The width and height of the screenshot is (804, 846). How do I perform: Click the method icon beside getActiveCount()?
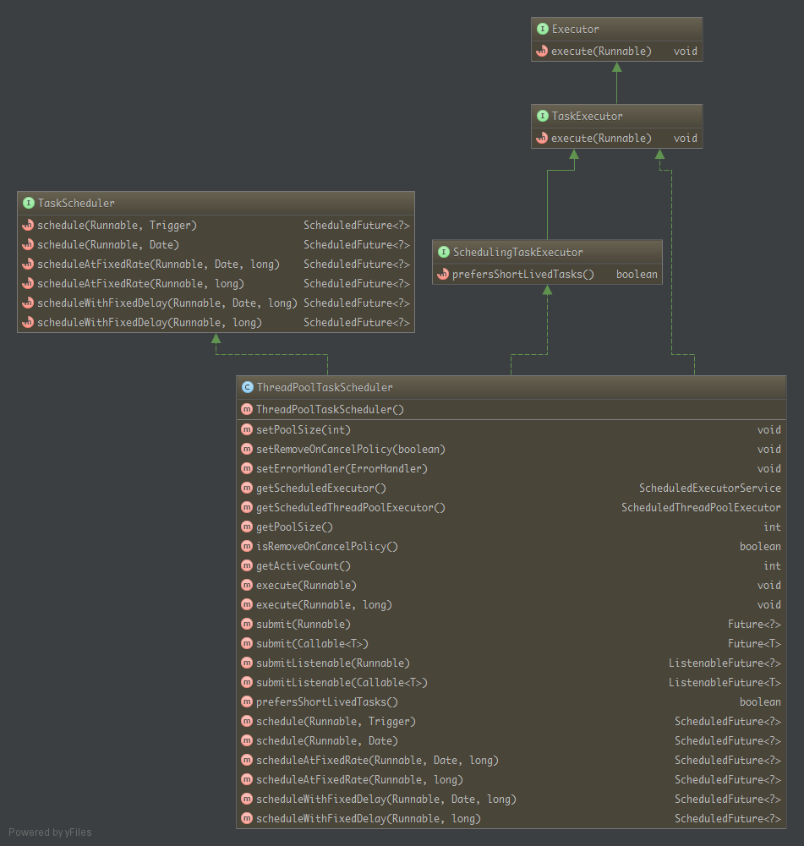point(247,565)
